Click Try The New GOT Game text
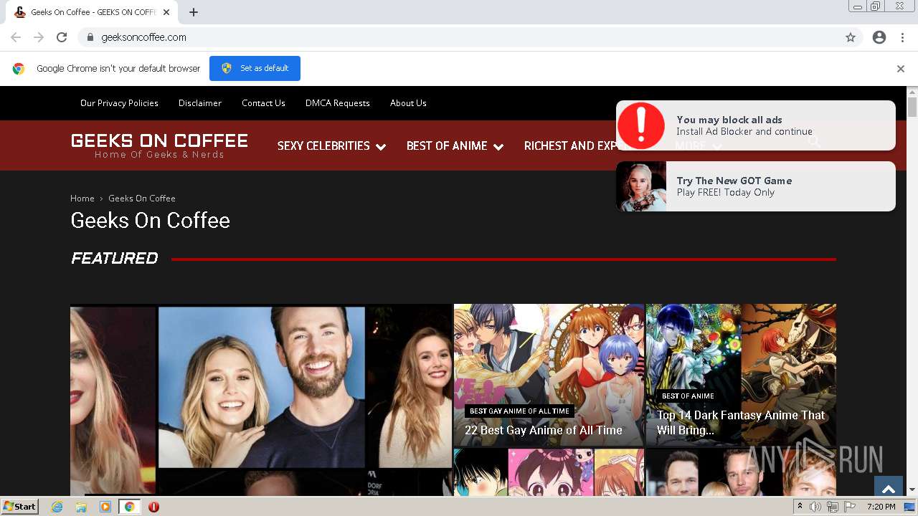Screen dimensions: 918x516 (734, 181)
